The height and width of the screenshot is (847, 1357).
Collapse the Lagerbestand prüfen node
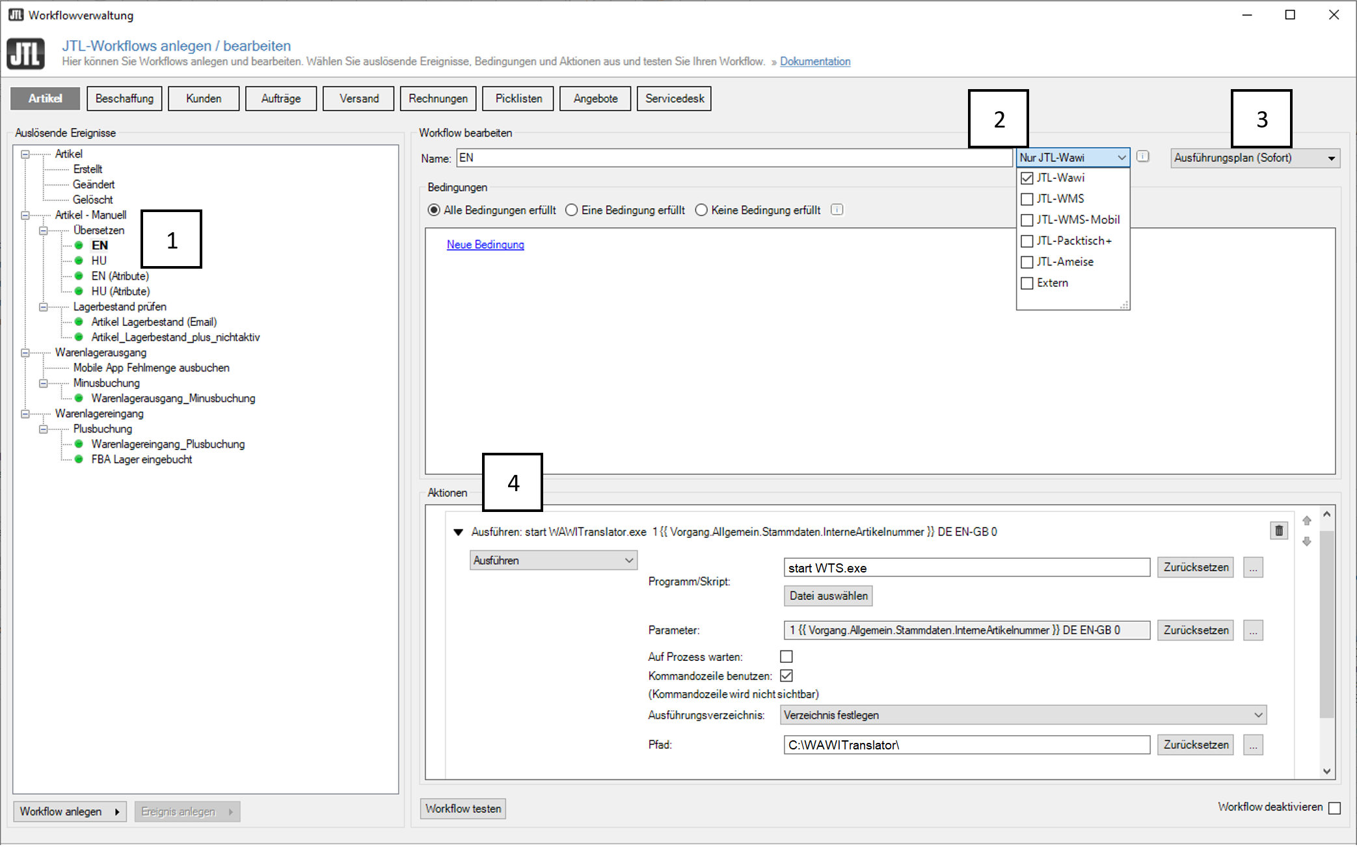[43, 307]
